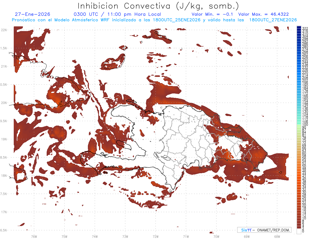Screen dimensions: 311x240
Task: Click the "Valor Max. = 46.4322" text
Action: point(264,14)
